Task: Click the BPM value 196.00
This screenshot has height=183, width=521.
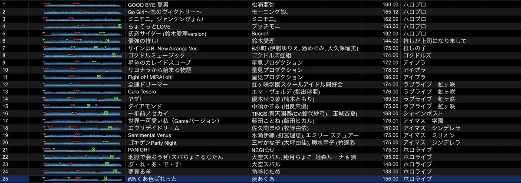Action: click(x=390, y=77)
